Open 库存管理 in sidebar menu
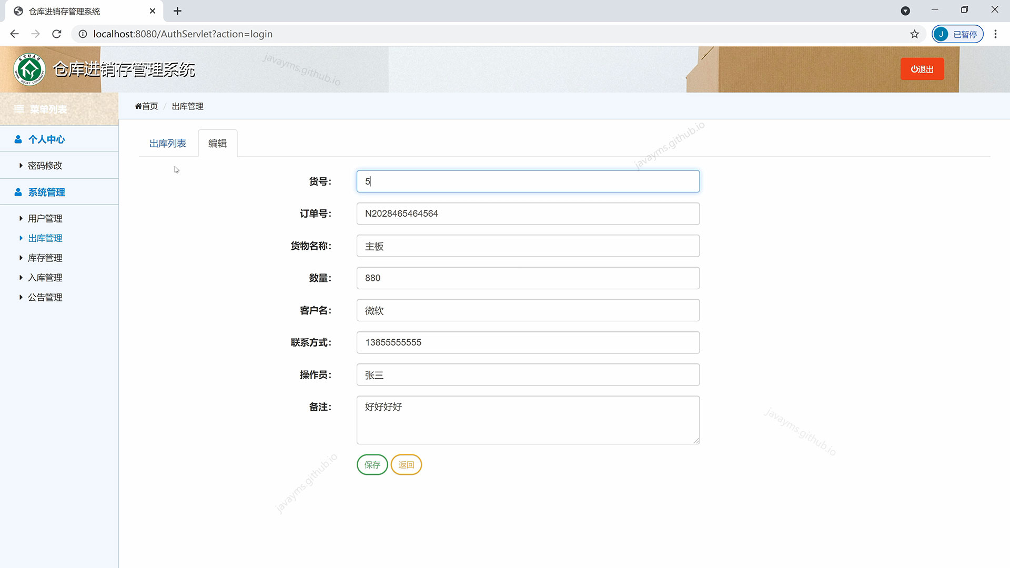This screenshot has width=1010, height=568. pyautogui.click(x=45, y=258)
